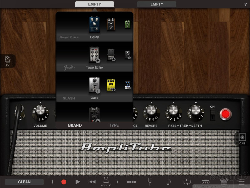This screenshot has width=250, height=188.
Task: Click the AmpliTube logo on the grille
Action: (125, 147)
